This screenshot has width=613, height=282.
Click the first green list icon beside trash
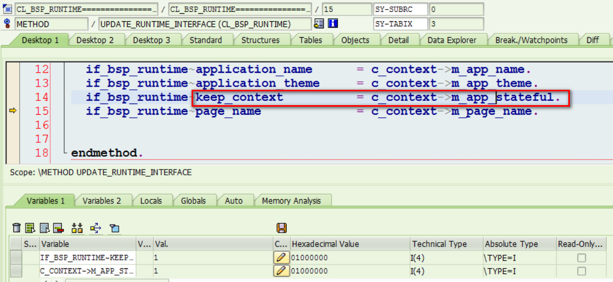point(30,228)
